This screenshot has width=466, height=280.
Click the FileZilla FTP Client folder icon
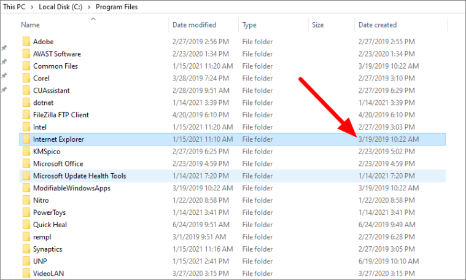(26, 114)
